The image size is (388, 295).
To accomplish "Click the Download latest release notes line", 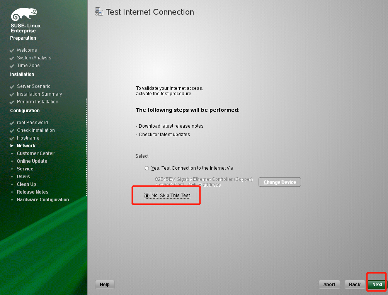I will pos(170,126).
